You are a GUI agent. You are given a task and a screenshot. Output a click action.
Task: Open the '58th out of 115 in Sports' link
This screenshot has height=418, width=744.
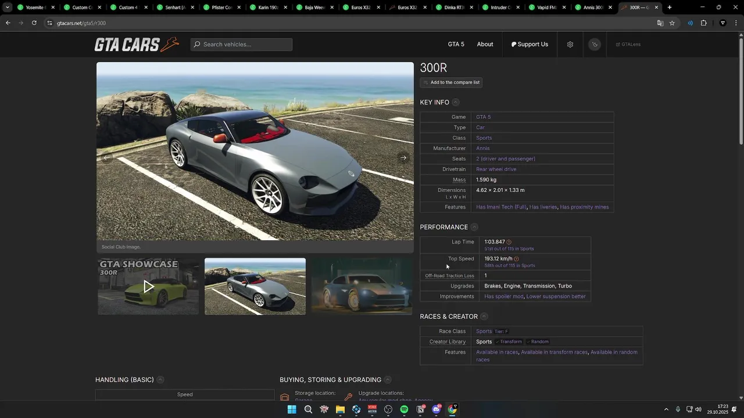tap(510, 265)
